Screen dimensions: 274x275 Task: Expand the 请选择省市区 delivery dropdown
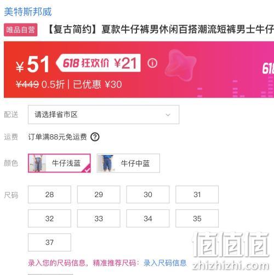(x=104, y=114)
